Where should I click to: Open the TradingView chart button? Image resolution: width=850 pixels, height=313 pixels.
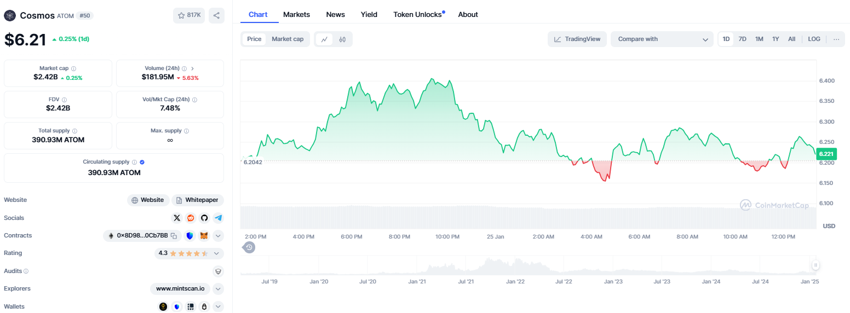click(577, 39)
